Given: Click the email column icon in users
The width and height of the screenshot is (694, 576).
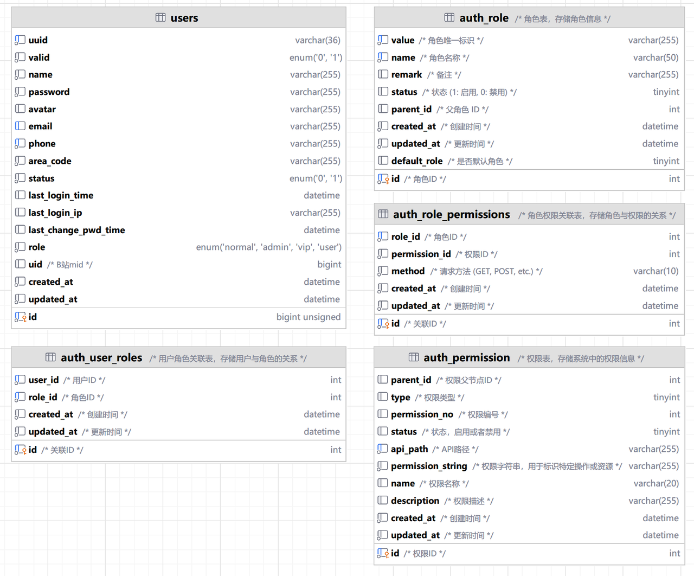Looking at the screenshot, I should 20,126.
